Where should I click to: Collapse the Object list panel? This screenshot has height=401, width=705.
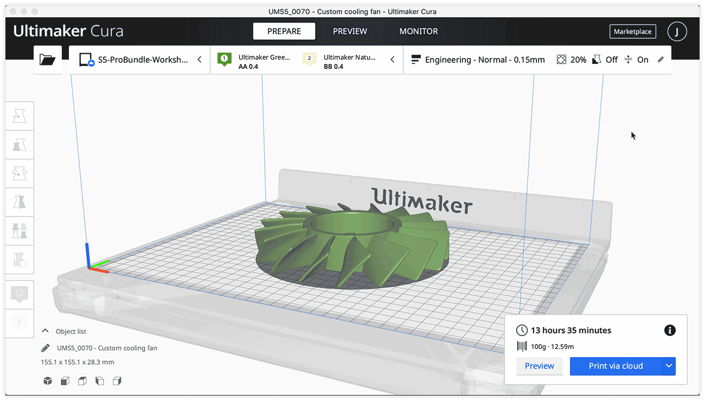point(45,331)
